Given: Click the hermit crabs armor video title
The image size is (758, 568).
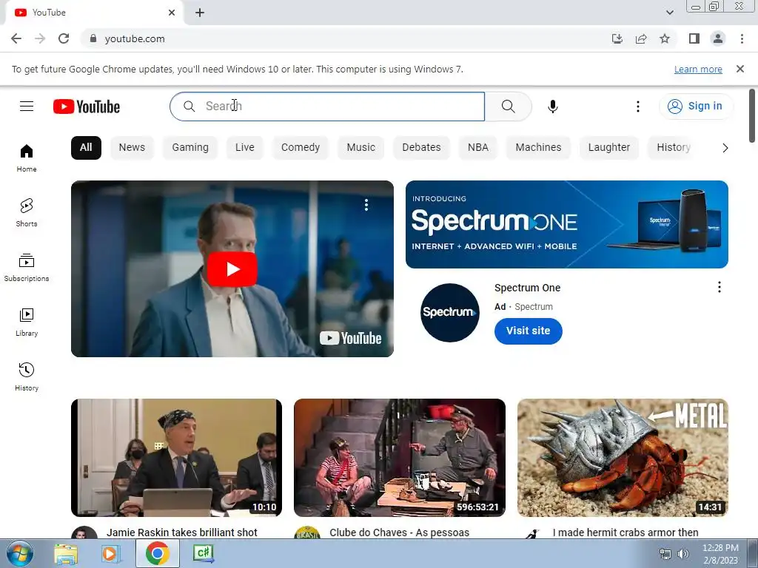Looking at the screenshot, I should pyautogui.click(x=625, y=532).
